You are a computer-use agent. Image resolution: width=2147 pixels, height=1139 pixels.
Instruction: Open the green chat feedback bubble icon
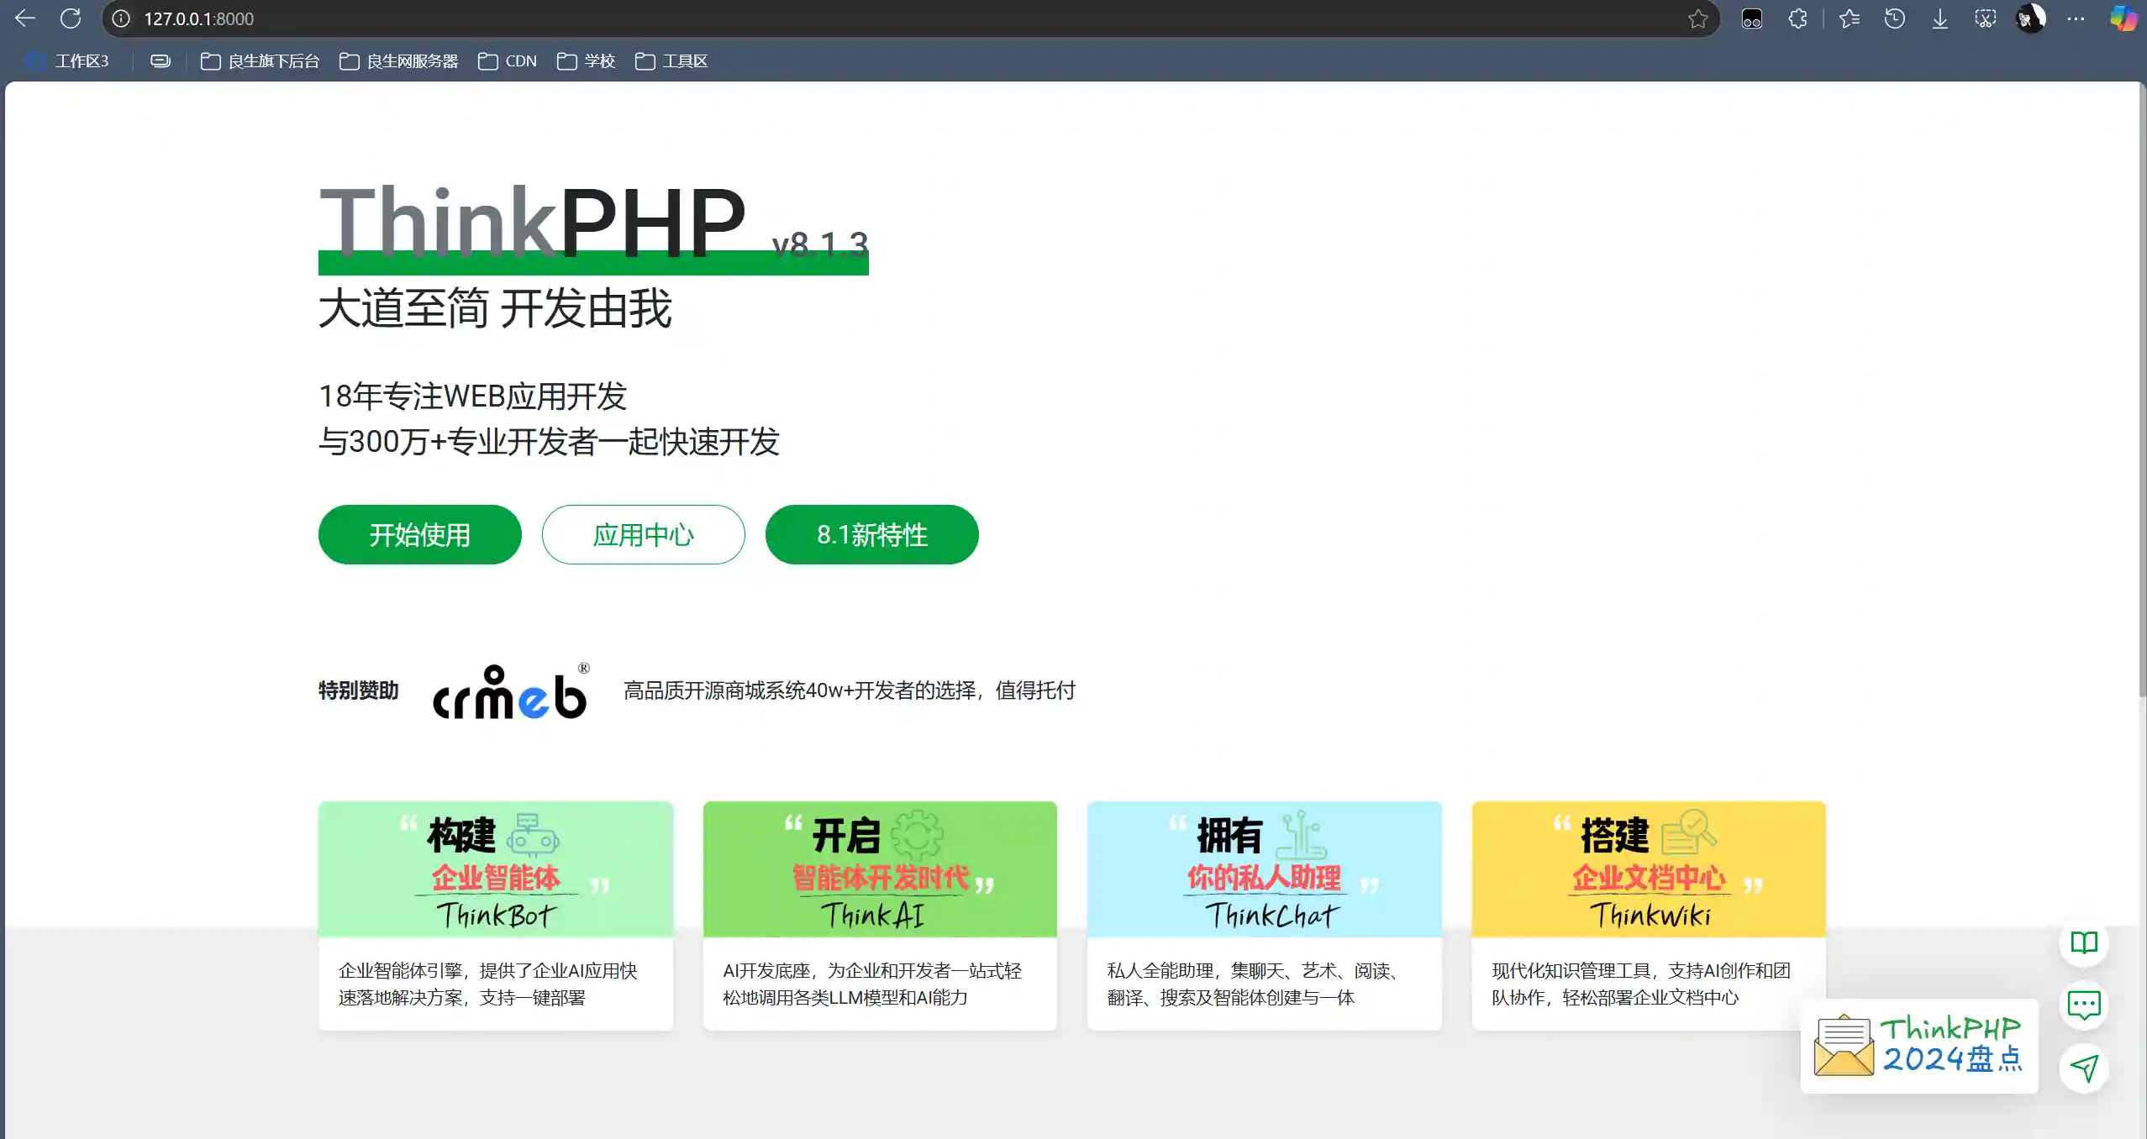2084,1005
